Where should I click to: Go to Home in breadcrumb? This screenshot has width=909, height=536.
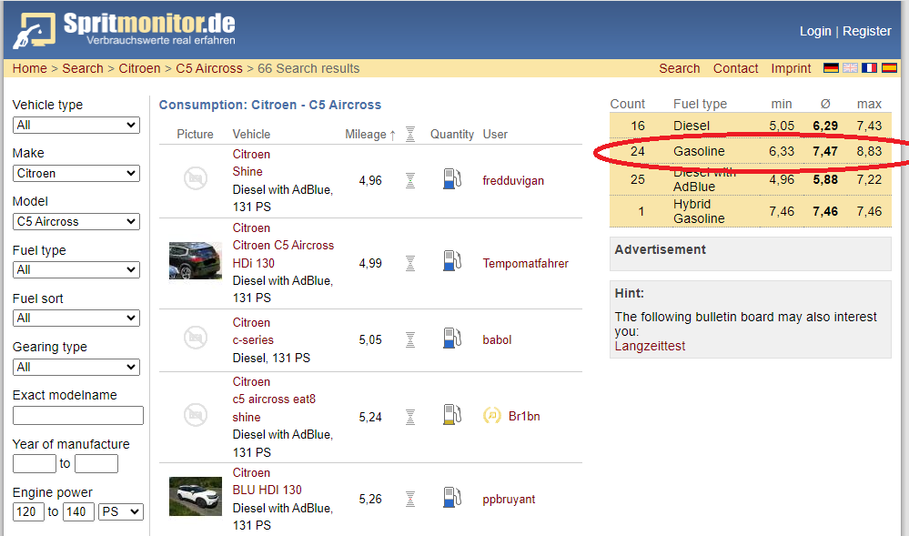29,68
